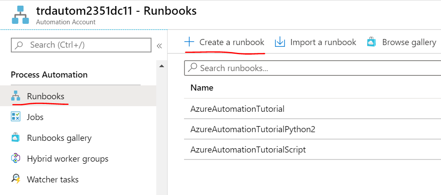
Task: Click the Runbooks gallery bag icon
Action: click(16, 138)
